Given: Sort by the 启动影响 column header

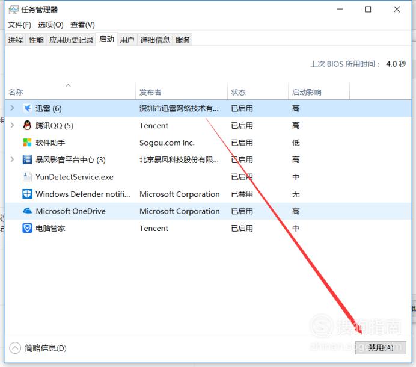Looking at the screenshot, I should (319, 92).
